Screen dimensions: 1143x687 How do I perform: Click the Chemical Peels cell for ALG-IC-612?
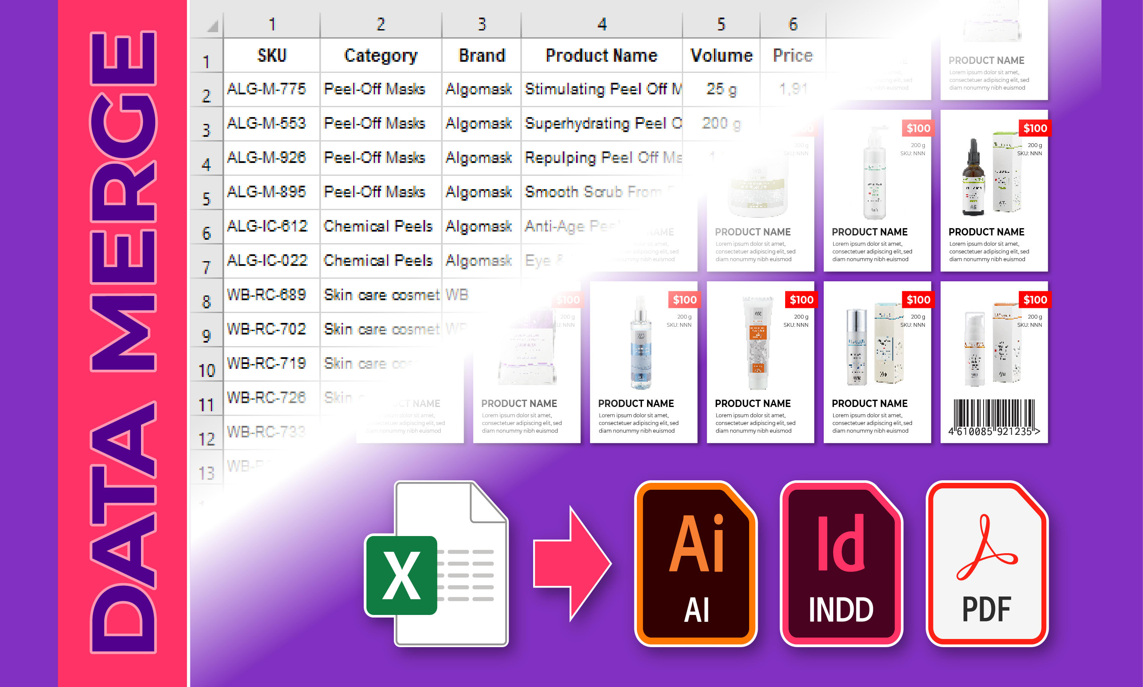coord(378,226)
